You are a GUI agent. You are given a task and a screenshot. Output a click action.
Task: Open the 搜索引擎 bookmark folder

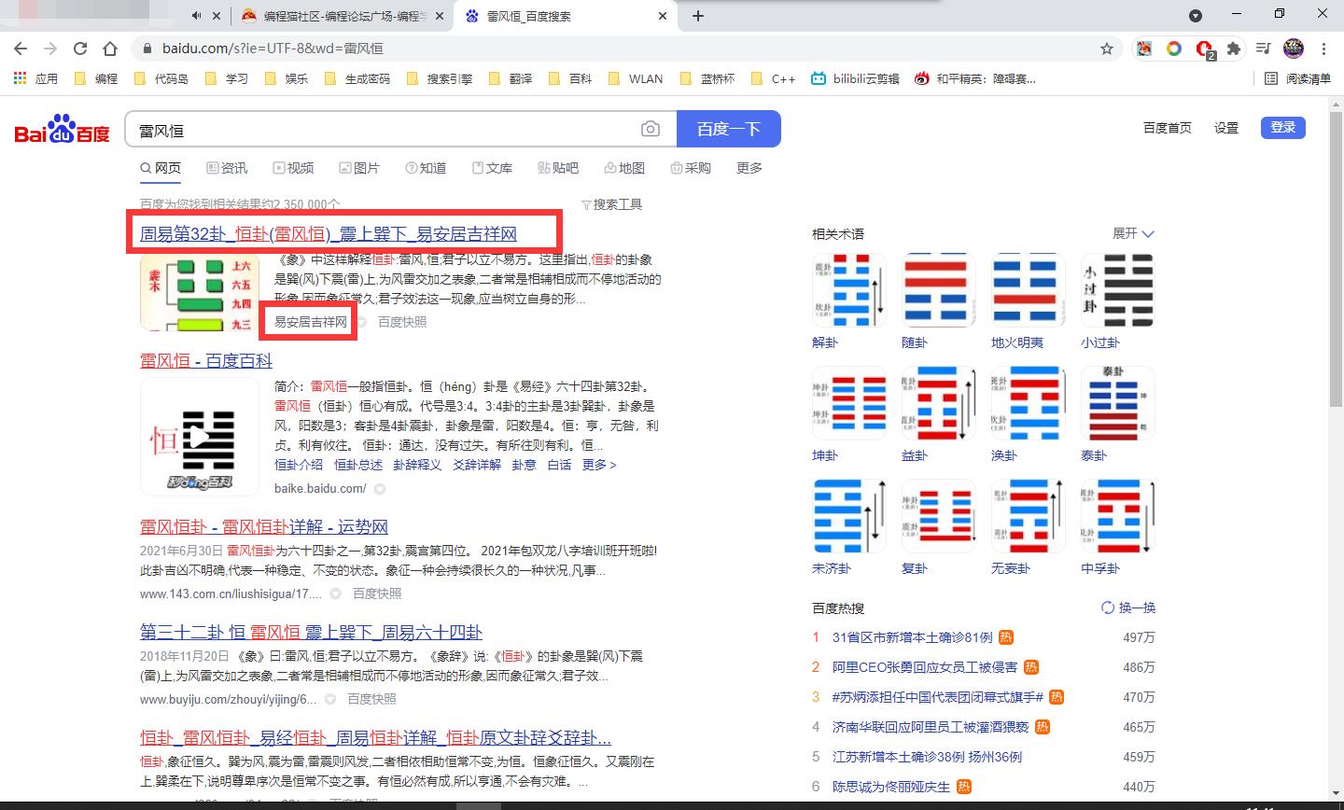point(439,78)
